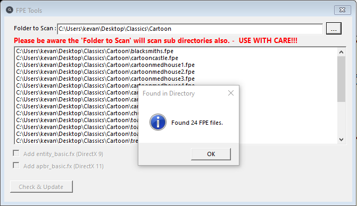Click the FPE Tools magnifier app icon
Screen dimensions: 357x206
click(x=10, y=10)
